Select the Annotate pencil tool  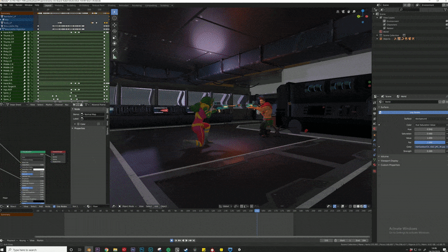tap(114, 50)
